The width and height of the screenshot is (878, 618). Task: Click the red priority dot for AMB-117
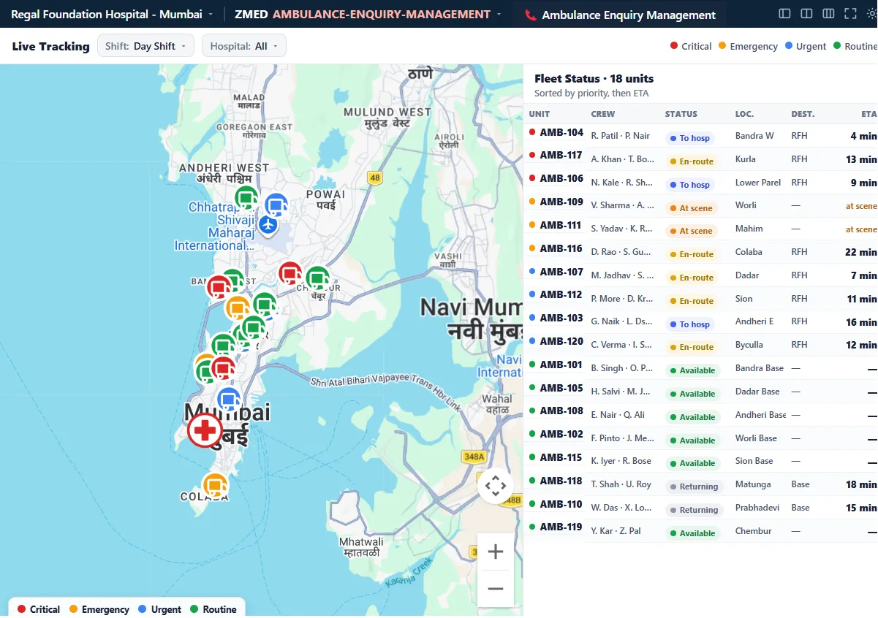532,155
